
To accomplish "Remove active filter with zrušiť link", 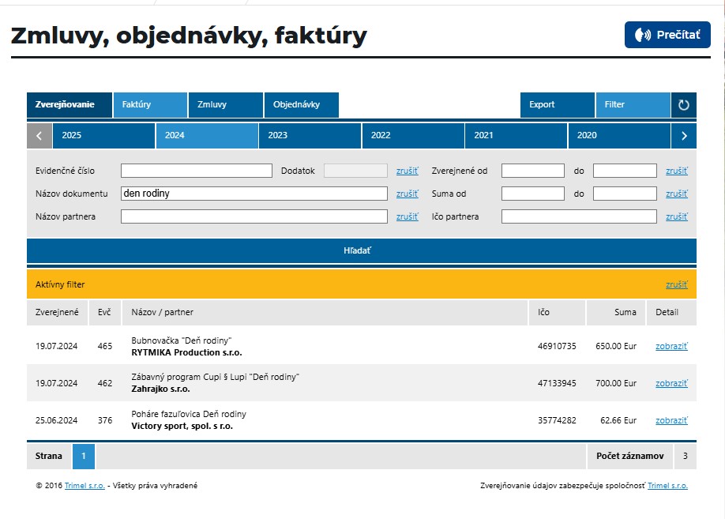I will pos(676,284).
